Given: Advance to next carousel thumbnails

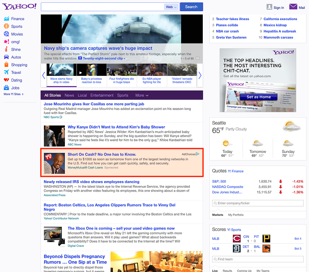Looking at the screenshot, I should pos(200,75).
